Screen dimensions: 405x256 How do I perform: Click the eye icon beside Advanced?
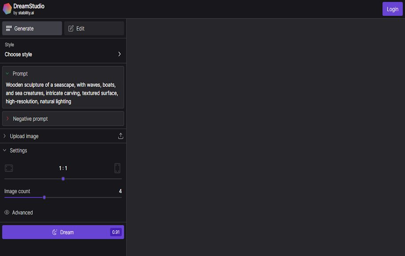point(7,213)
